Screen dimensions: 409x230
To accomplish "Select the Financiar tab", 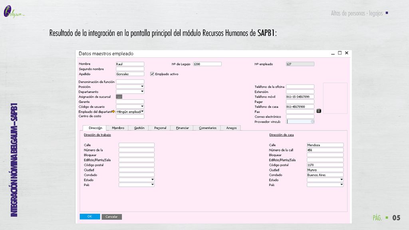I will (x=182, y=128).
